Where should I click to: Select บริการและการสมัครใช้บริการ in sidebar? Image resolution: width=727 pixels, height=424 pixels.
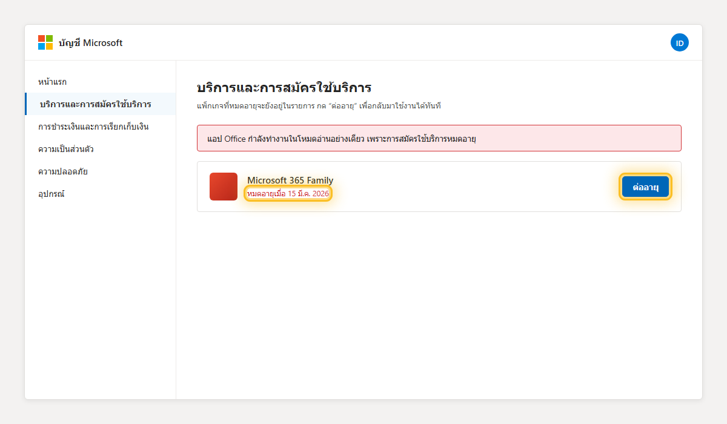(101, 104)
